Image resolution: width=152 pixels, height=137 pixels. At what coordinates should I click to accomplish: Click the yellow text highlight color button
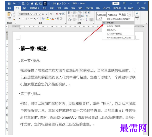48,19
